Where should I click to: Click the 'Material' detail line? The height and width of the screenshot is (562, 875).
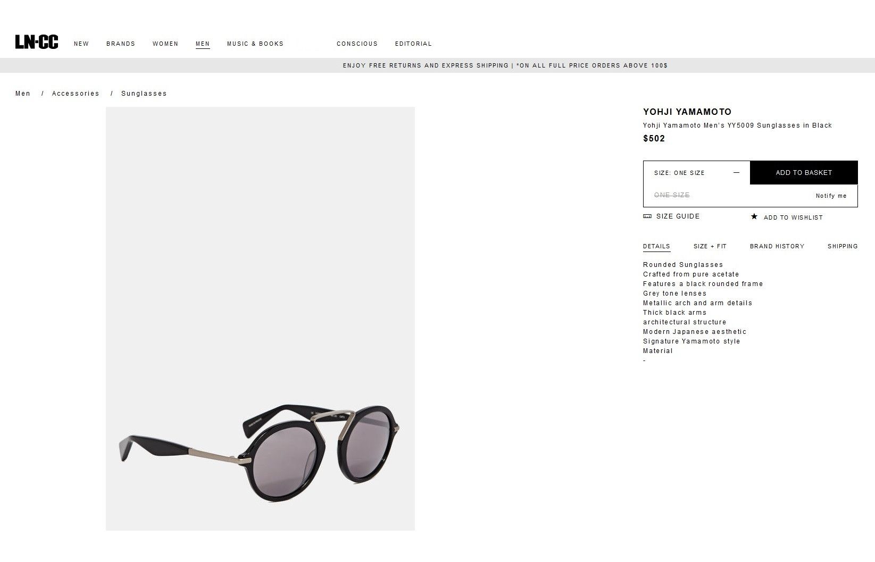tap(657, 351)
